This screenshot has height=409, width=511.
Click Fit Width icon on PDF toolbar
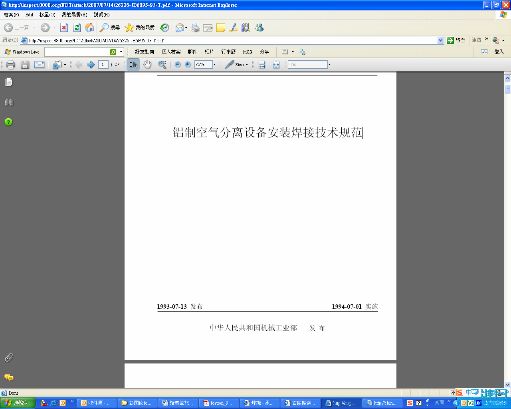pyautogui.click(x=261, y=64)
